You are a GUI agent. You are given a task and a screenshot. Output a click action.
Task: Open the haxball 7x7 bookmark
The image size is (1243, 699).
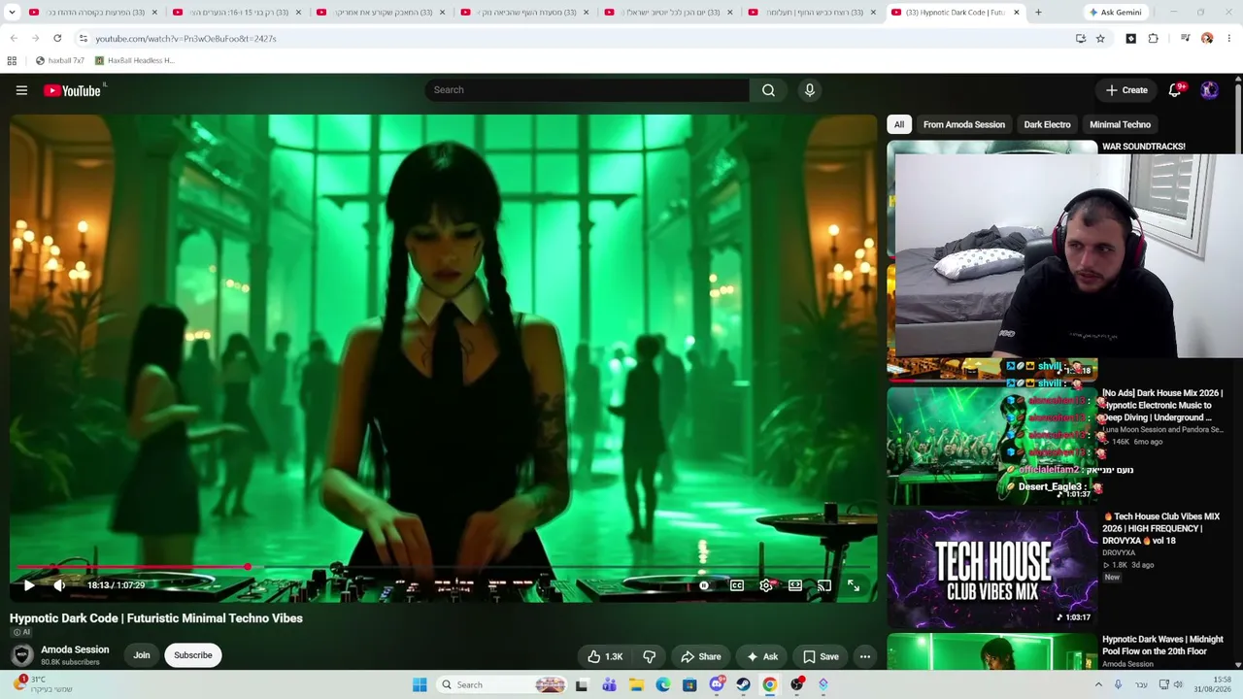point(60,60)
